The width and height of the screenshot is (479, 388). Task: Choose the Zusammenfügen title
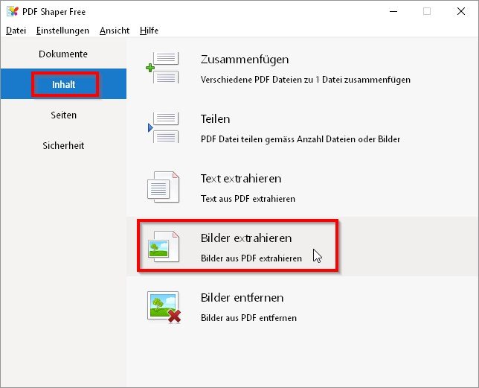tap(245, 60)
